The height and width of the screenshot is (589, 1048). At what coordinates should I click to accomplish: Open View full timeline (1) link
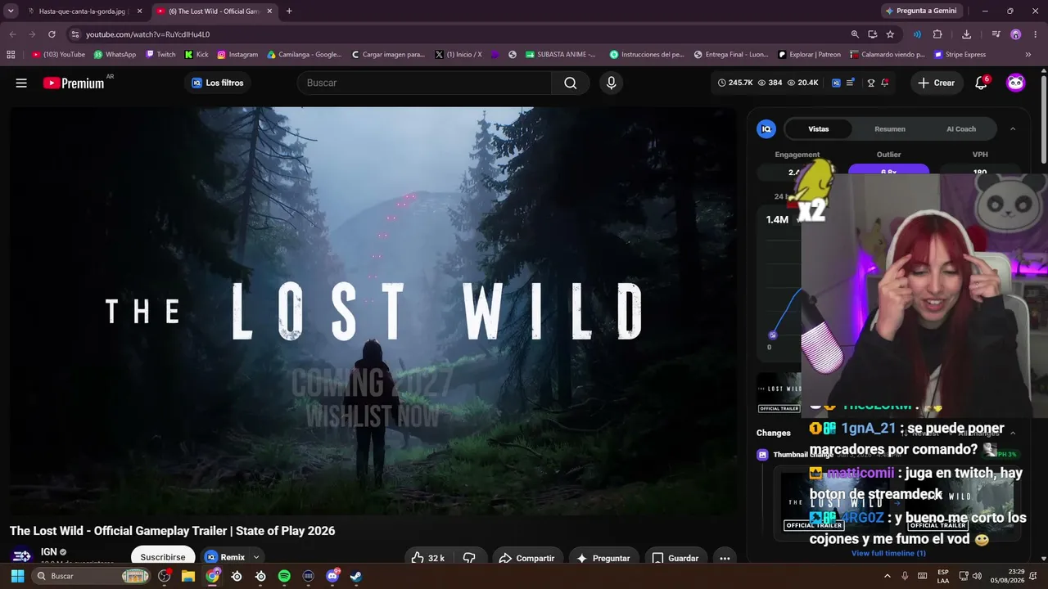coord(888,553)
